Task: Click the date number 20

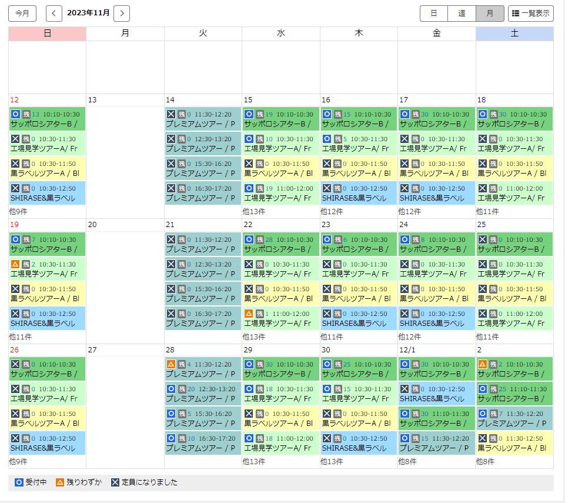Action: click(x=93, y=225)
